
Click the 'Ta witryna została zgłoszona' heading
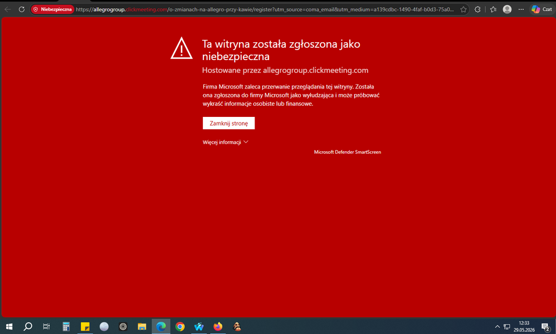tap(281, 50)
